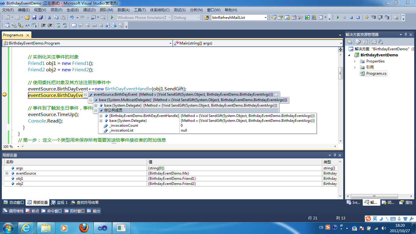Click the Step Into debug icon
416x234 pixels.
(x=373, y=18)
